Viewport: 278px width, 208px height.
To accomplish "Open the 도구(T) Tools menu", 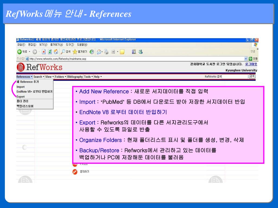I will [70, 45].
